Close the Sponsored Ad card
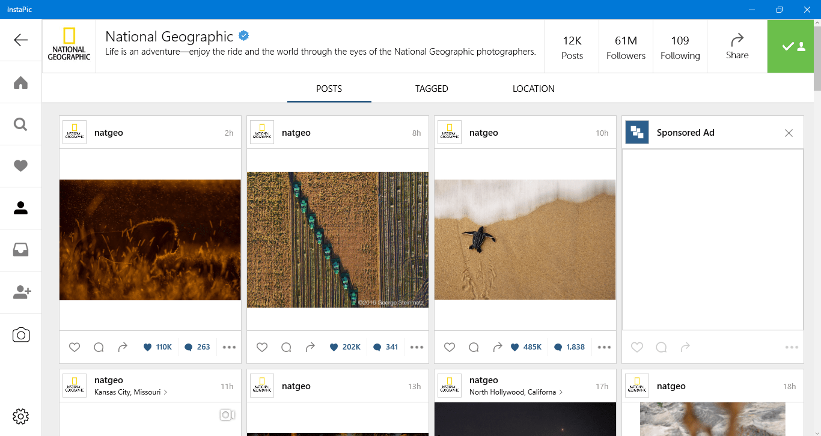 click(x=789, y=133)
